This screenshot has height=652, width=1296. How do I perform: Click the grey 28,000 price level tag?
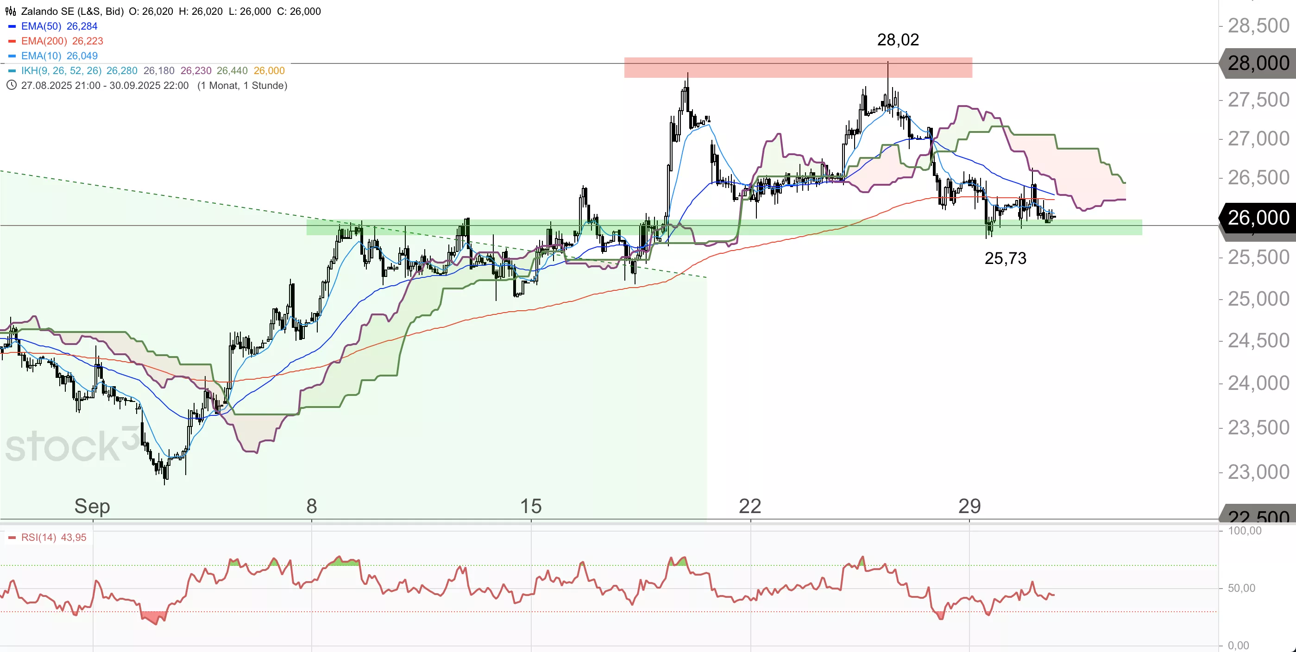point(1258,63)
